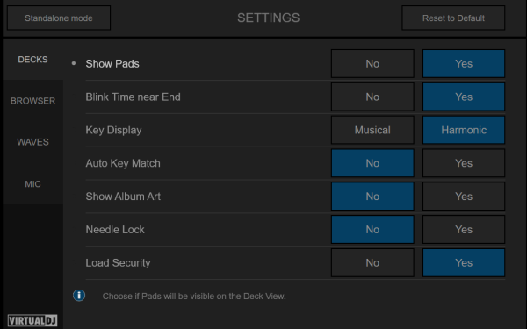This screenshot has width=527, height=329.
Task: Turn on Show Album Art
Action: (x=464, y=197)
